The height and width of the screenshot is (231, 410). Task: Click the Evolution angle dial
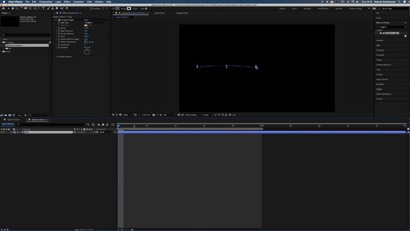tap(87, 52)
